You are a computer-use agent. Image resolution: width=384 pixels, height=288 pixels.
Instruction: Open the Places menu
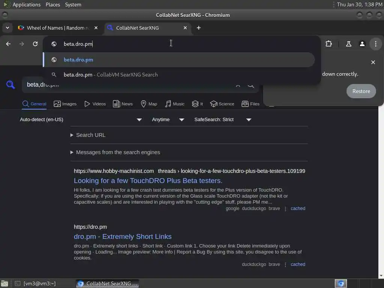[52, 4]
